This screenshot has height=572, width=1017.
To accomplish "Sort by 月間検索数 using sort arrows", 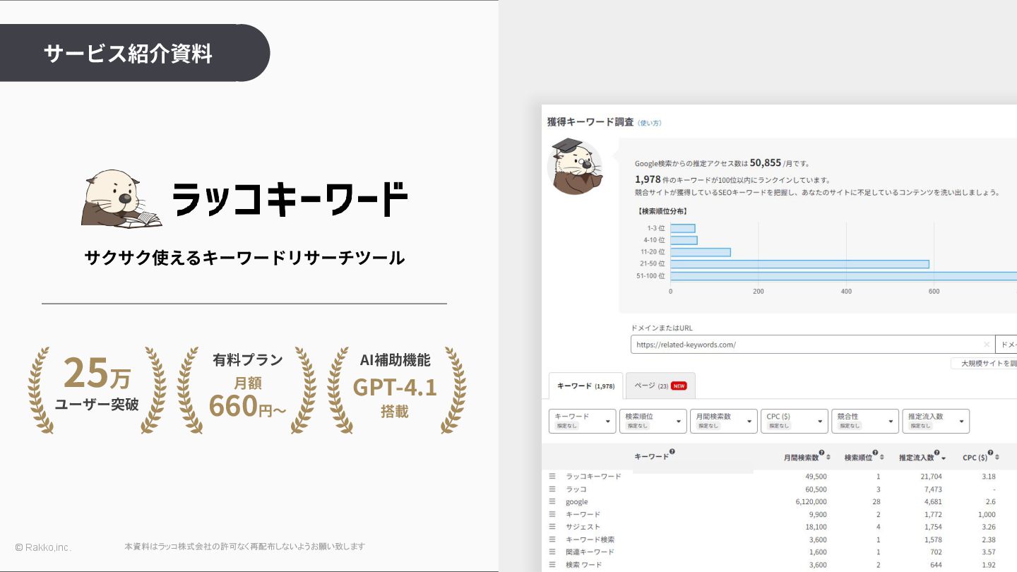I will 828,458.
